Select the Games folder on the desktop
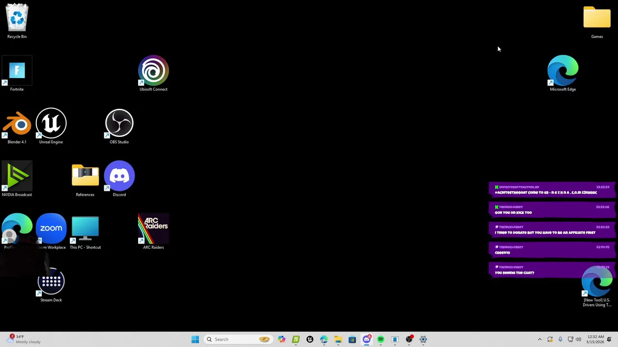618x347 pixels. 597,22
